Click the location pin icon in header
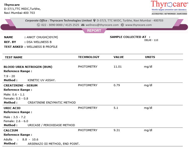This screenshot has width=189, height=147. (94, 21)
